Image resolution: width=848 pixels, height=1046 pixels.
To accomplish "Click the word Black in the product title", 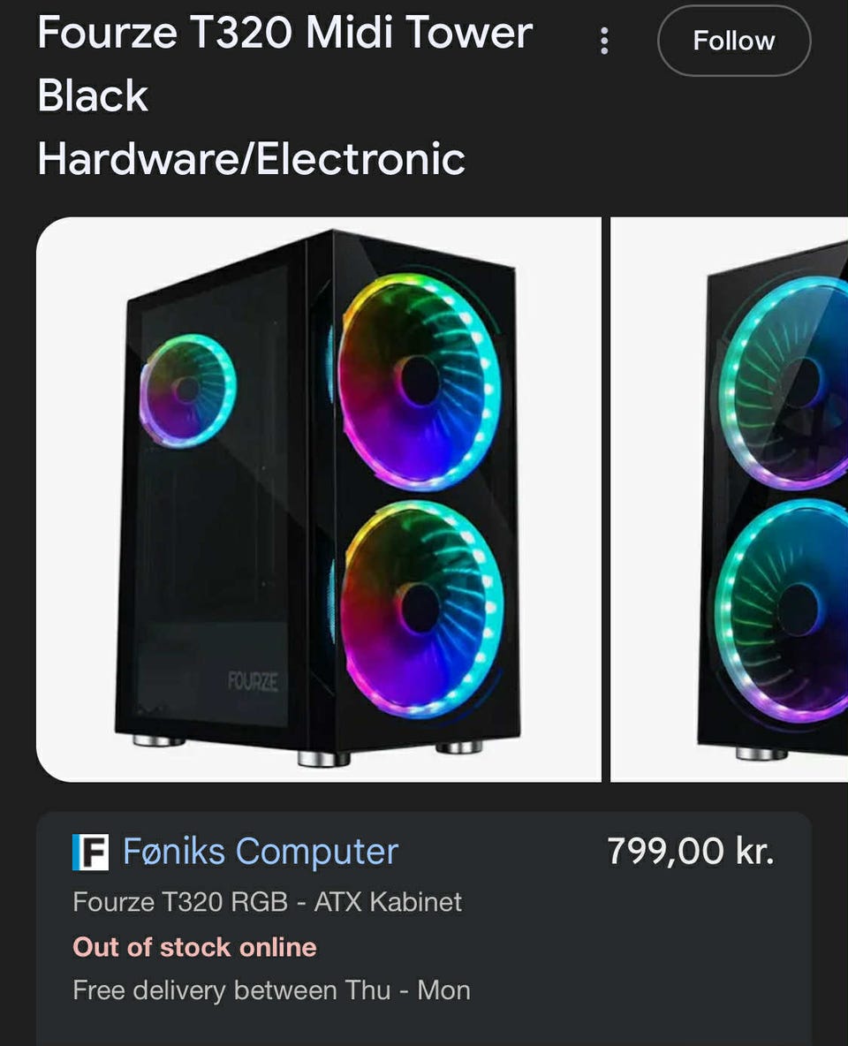I will [93, 95].
